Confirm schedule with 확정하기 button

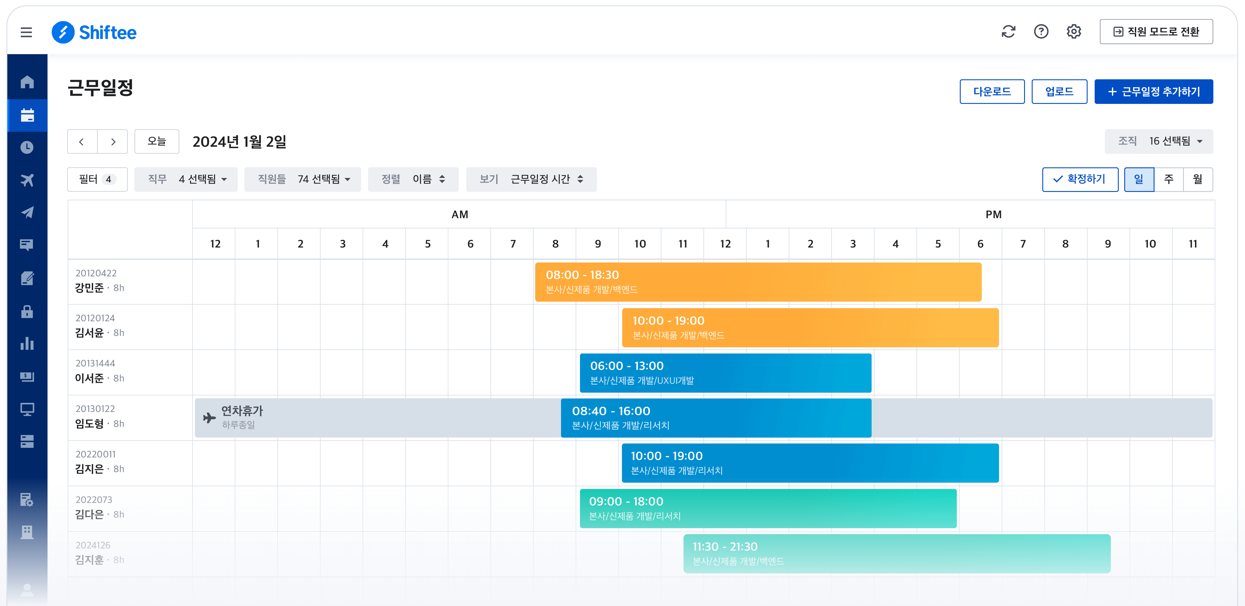click(1080, 180)
